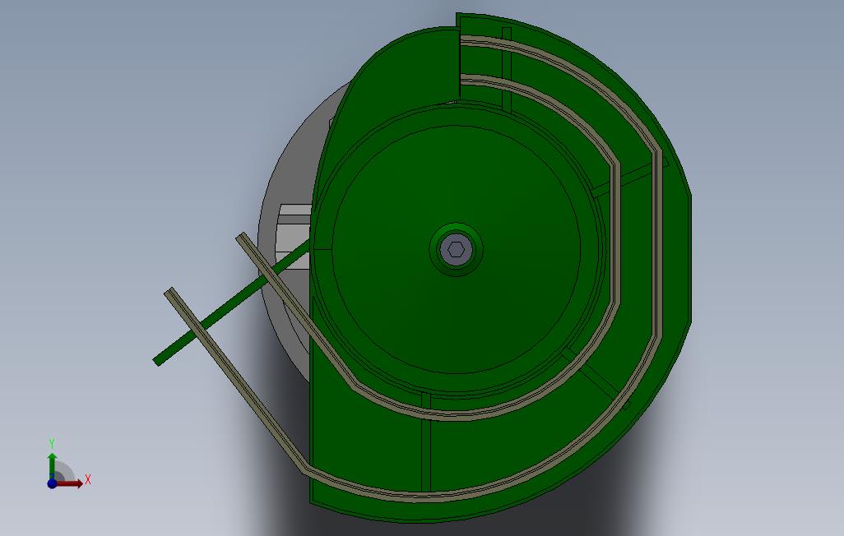844x536 pixels.
Task: Select the straight green rod protruding left
Action: click(x=233, y=303)
